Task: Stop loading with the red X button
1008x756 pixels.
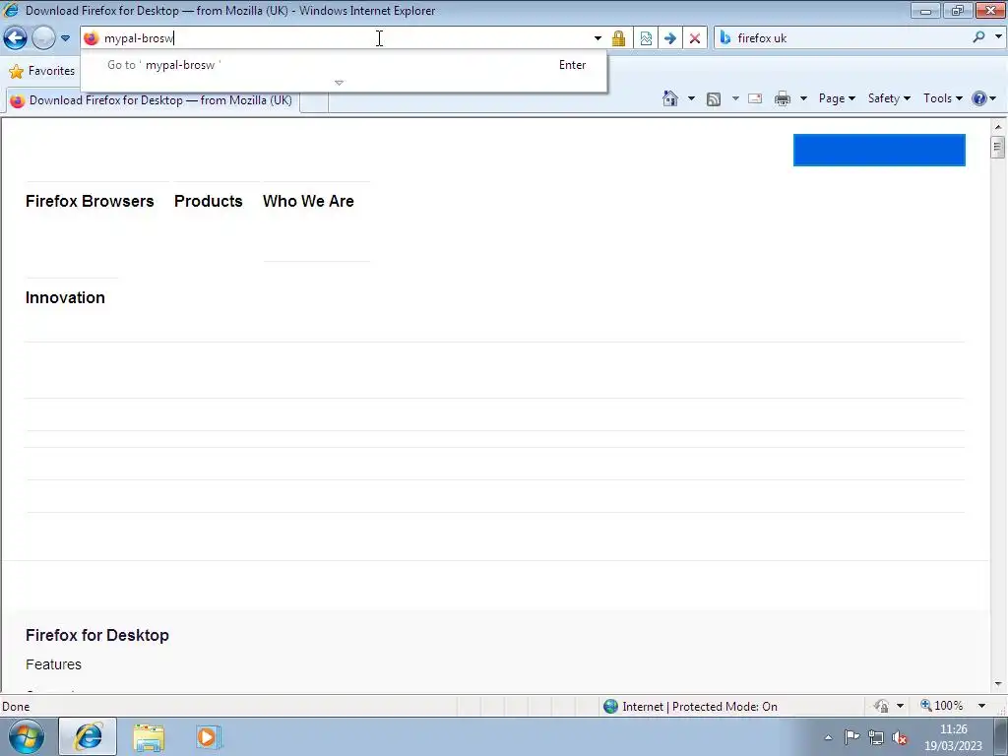Action: coord(695,38)
